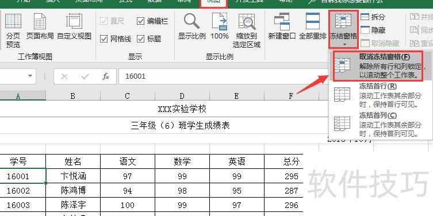This screenshot has width=433, height=216.
Task: Click the 语文 header cell
Action: (x=127, y=161)
